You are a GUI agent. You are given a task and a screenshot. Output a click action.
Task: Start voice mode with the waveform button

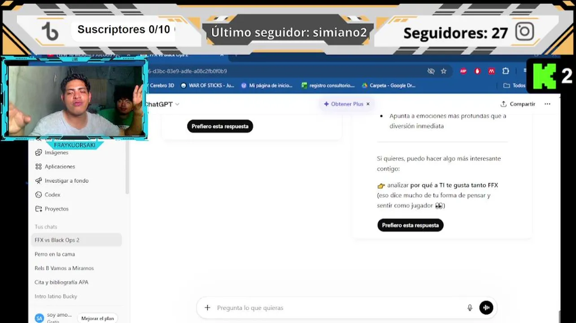tap(486, 308)
